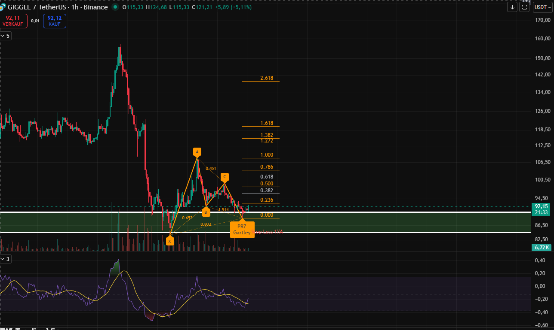Click the 2.618 Fibonacci extension level

(x=266, y=78)
